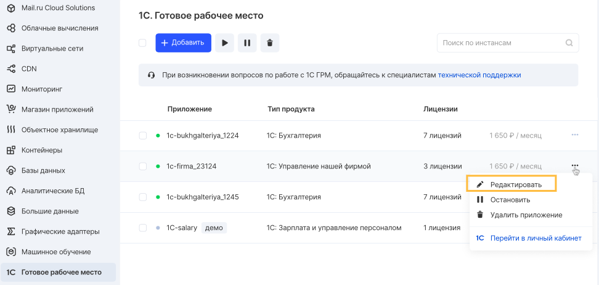Click the pause icon in toolbar
This screenshot has height=285, width=599.
coord(247,43)
